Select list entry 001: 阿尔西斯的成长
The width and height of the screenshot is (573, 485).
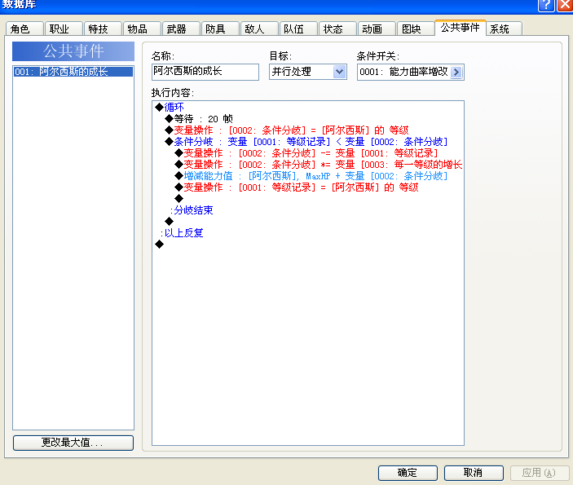[73, 72]
